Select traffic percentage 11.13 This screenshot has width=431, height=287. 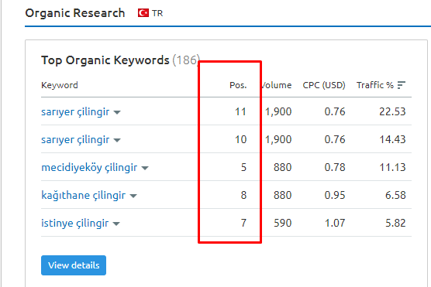pos(392,167)
